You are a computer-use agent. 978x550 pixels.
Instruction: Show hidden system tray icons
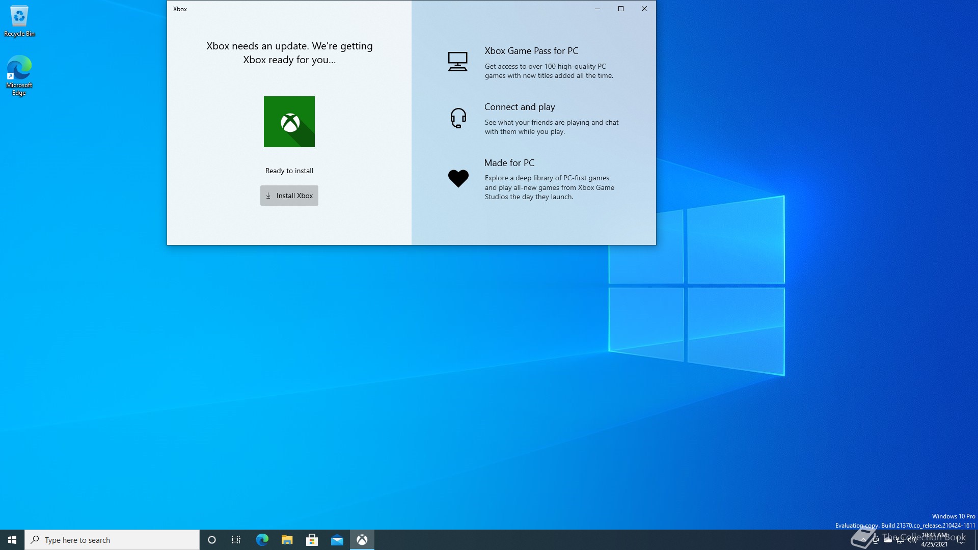point(863,540)
